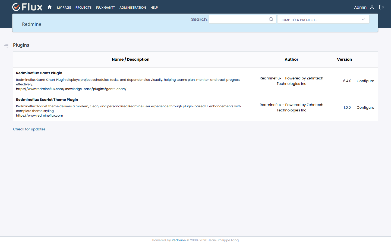391x244 pixels.
Task: Click the Redmine project title in header
Action: [x=31, y=24]
